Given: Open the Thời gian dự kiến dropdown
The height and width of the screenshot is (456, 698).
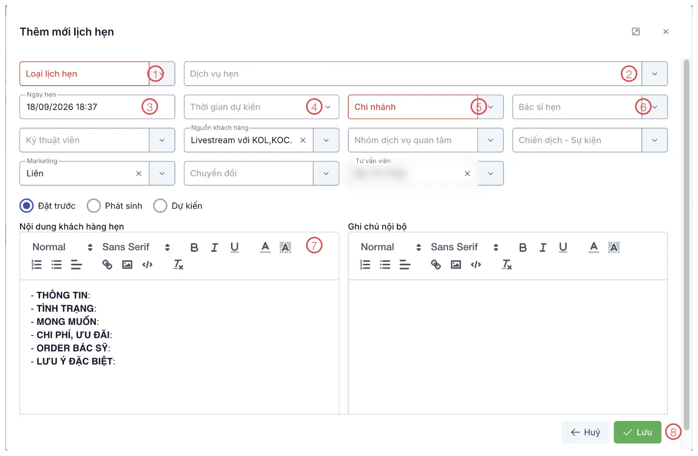Looking at the screenshot, I should tap(328, 107).
